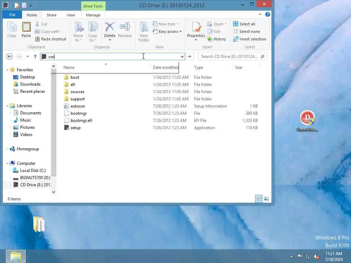Show file History

tap(217, 39)
